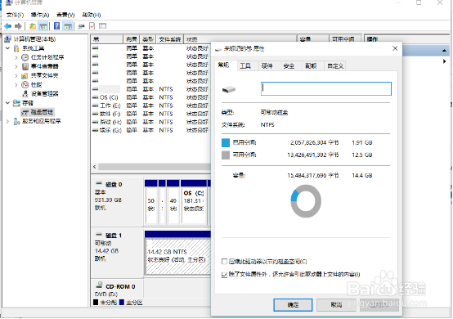Image resolution: width=453 pixels, height=319 pixels.
Task: Click the 存储 storage icon in tree
Action: coord(16,103)
